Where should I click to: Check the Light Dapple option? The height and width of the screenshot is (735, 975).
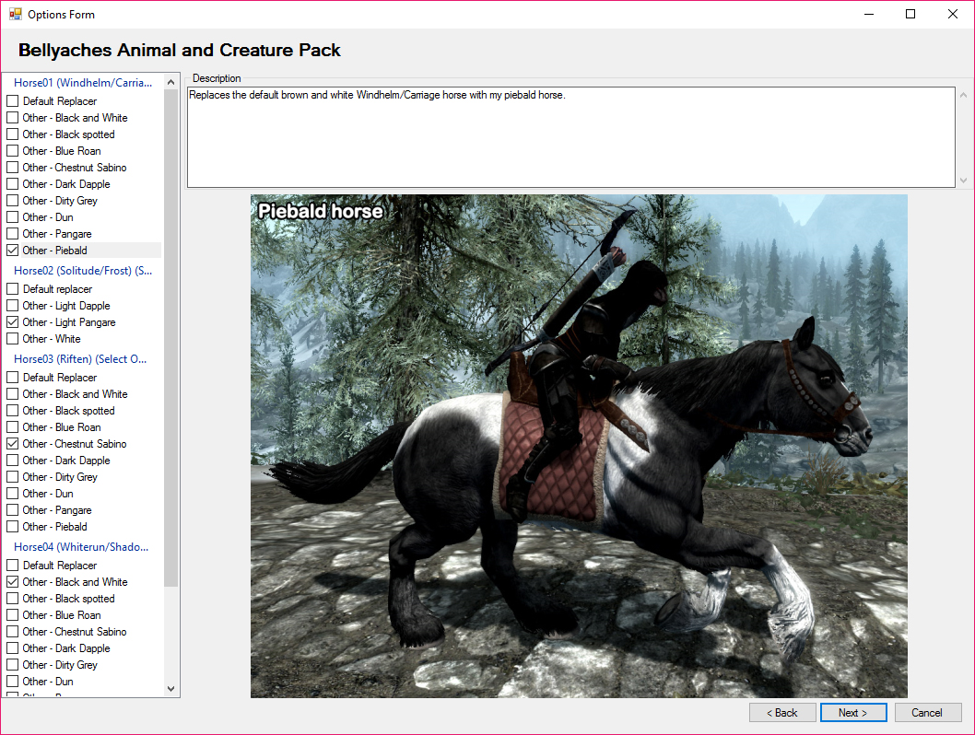coord(12,306)
